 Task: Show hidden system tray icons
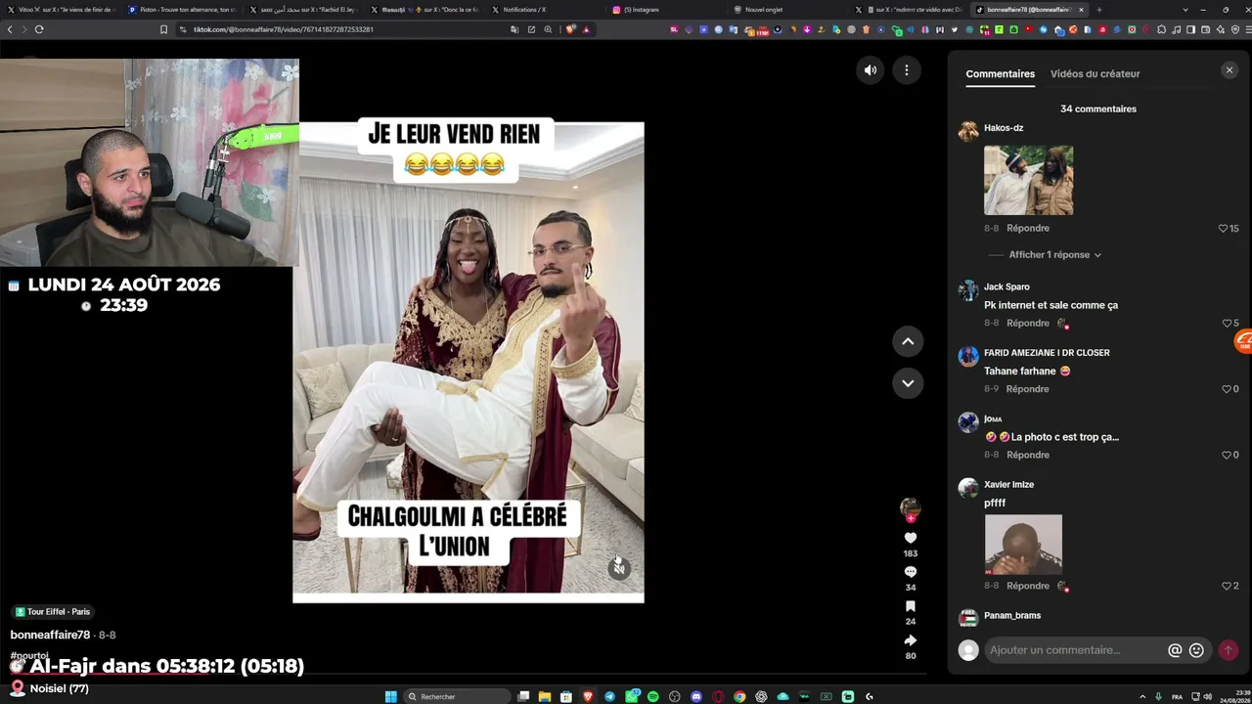[x=1142, y=696]
